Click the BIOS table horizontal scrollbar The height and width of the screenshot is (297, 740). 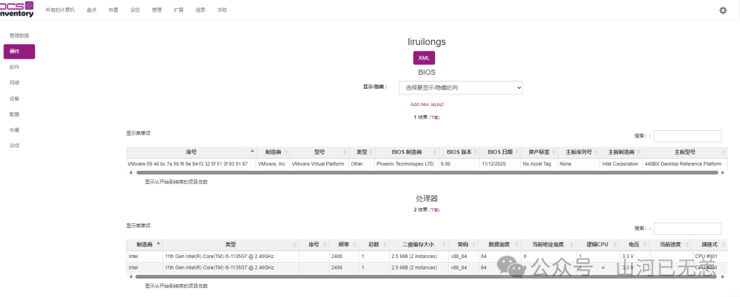click(427, 173)
